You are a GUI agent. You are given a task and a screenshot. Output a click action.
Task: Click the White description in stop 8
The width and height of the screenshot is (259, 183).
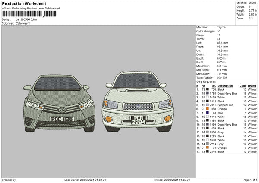(221, 117)
